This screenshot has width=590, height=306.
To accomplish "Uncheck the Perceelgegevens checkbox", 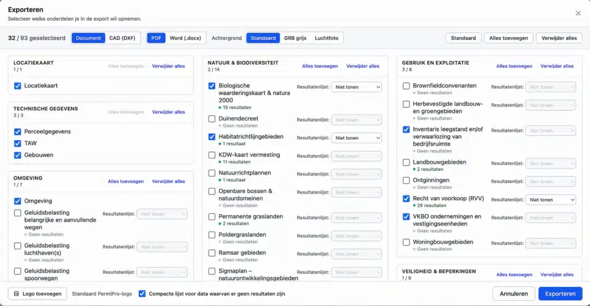I will [x=18, y=132].
